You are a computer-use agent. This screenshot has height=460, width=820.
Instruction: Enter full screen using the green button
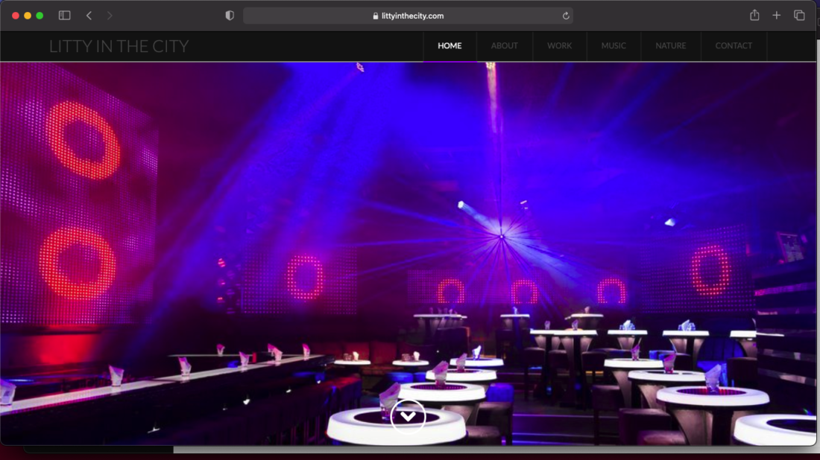tap(40, 16)
